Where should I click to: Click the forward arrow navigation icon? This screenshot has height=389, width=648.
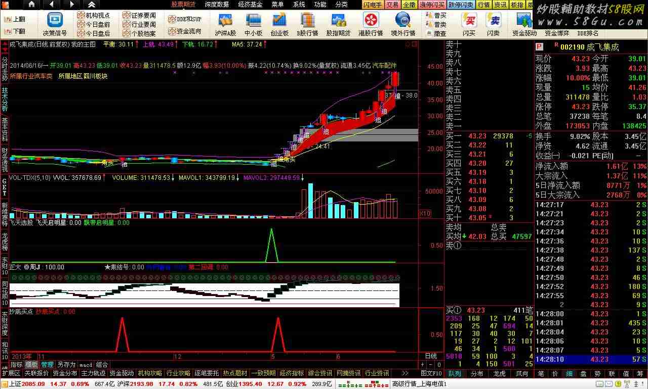coord(72,5)
